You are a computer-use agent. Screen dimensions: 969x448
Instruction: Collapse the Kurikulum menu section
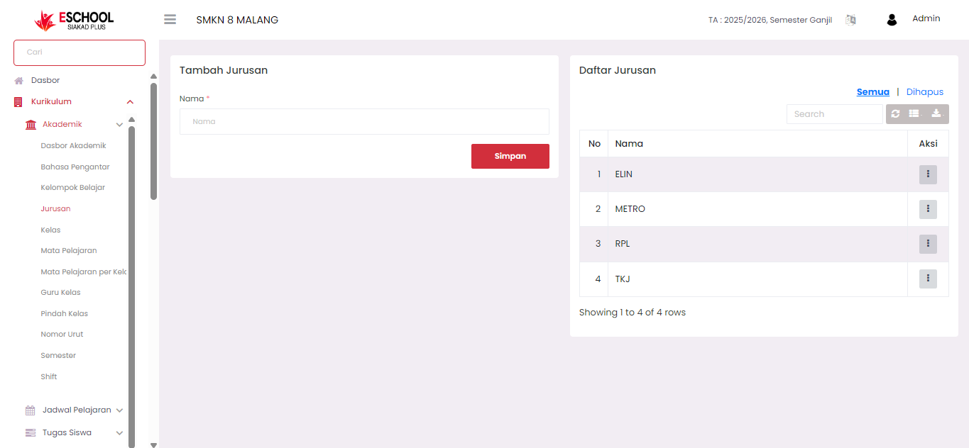click(130, 102)
